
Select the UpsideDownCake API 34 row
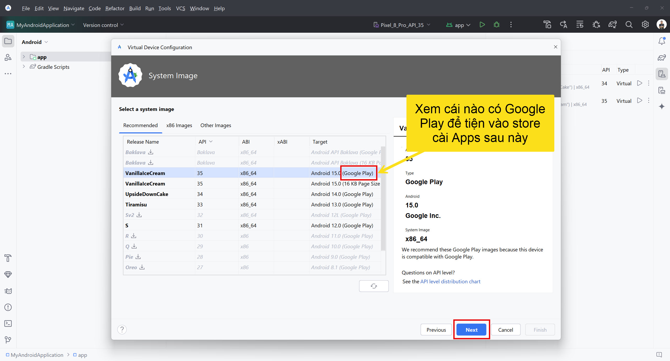coord(252,194)
